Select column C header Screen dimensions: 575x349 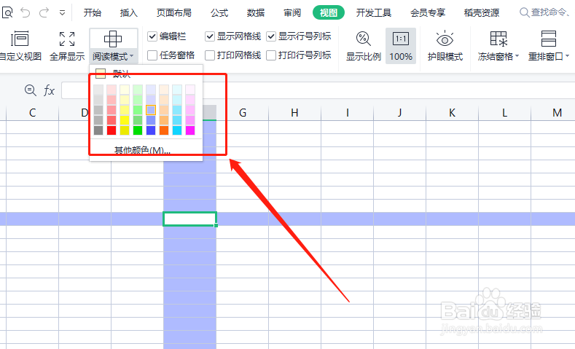coord(32,113)
